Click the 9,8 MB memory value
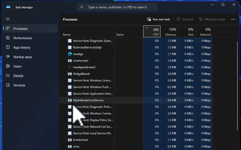Image resolution: width=241 pixels, height=150 pixels. [172, 100]
